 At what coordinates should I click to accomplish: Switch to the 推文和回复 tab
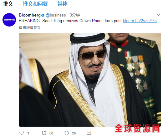(35, 4)
